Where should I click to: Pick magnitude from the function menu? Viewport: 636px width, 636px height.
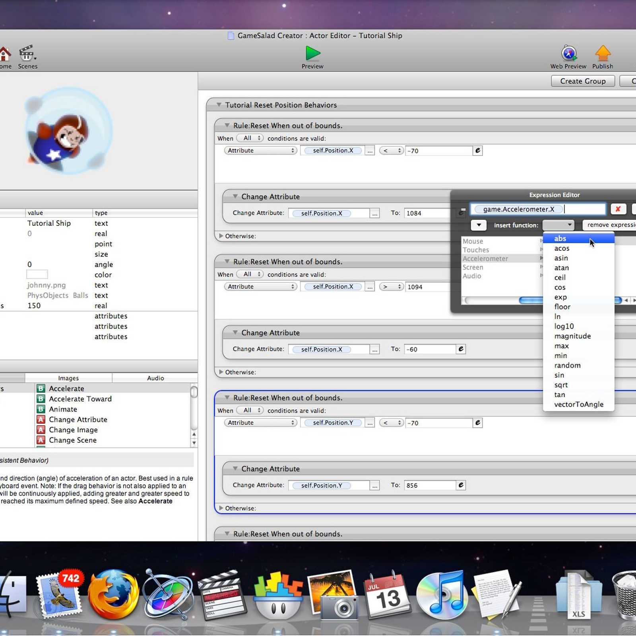click(x=578, y=336)
